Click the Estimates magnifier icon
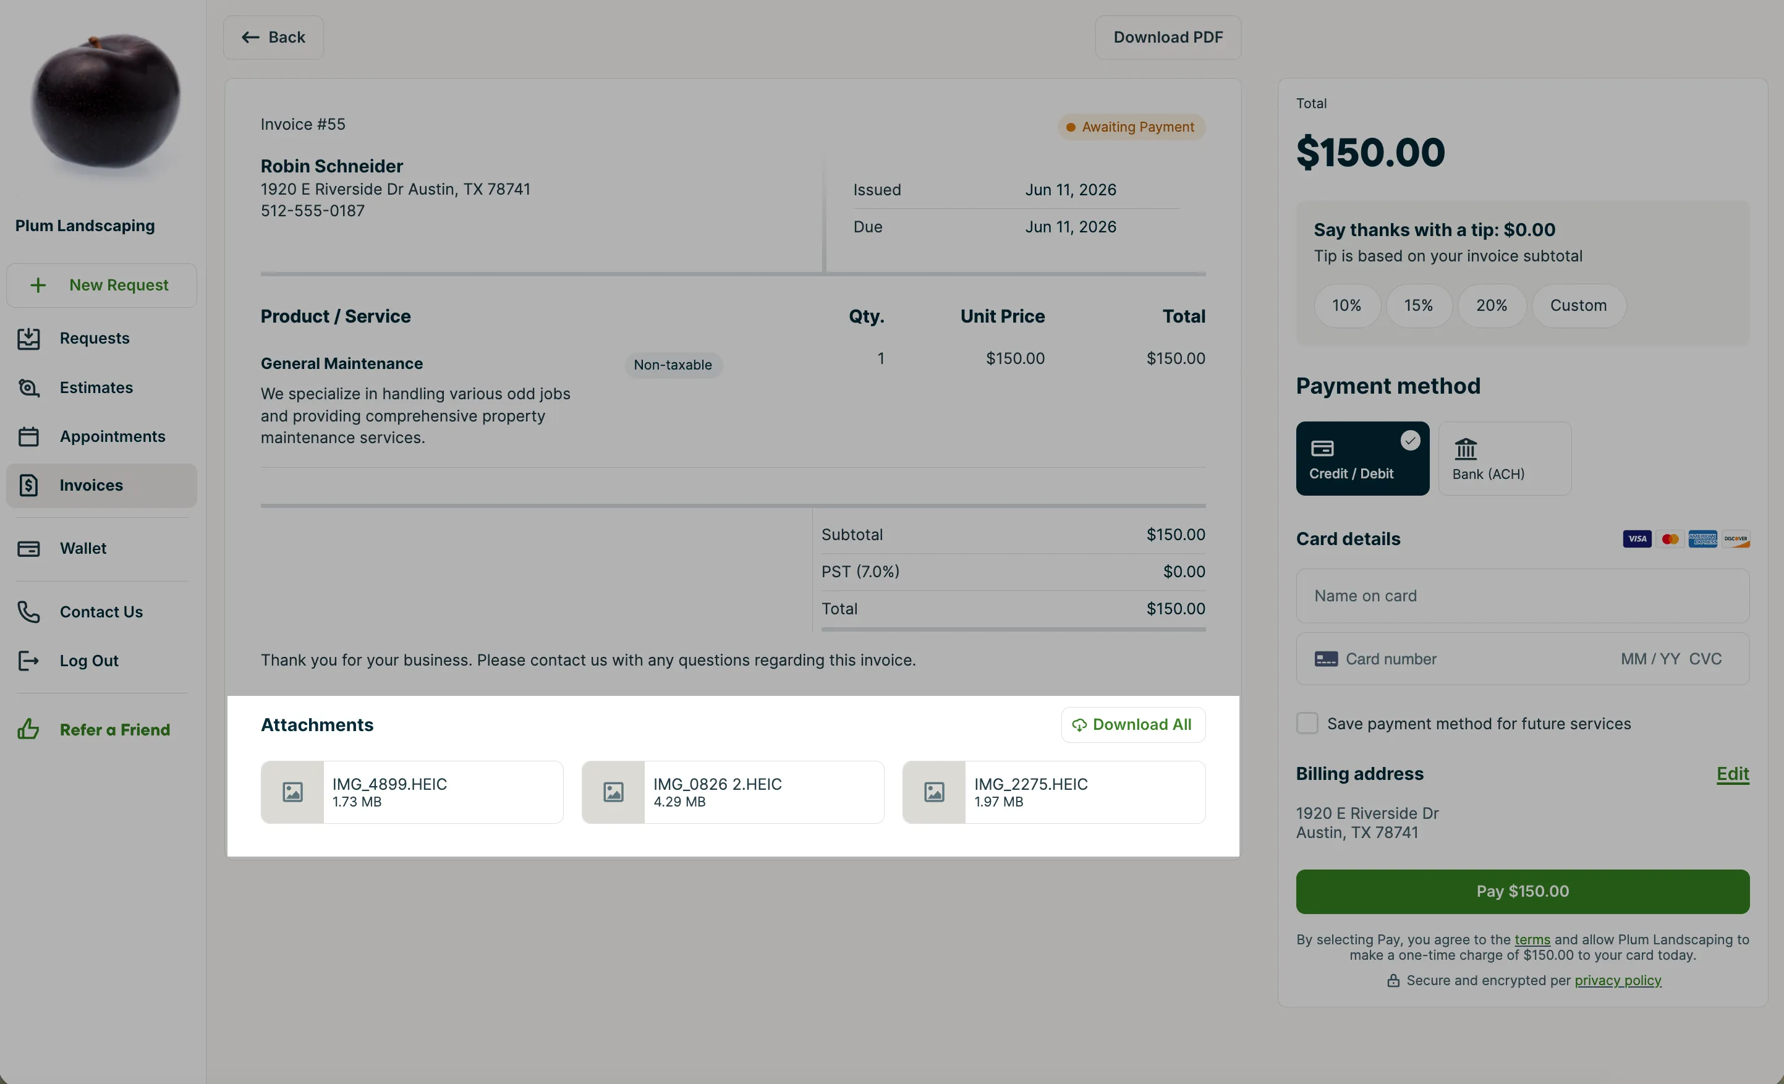This screenshot has width=1784, height=1084. 28,388
